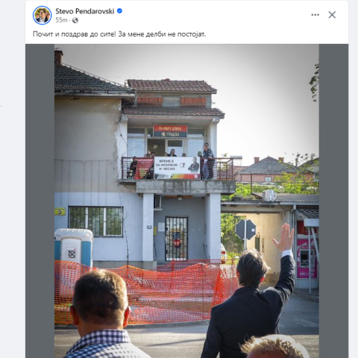Click the waving man's raised hand
This screenshot has width=358, height=358.
284,236
